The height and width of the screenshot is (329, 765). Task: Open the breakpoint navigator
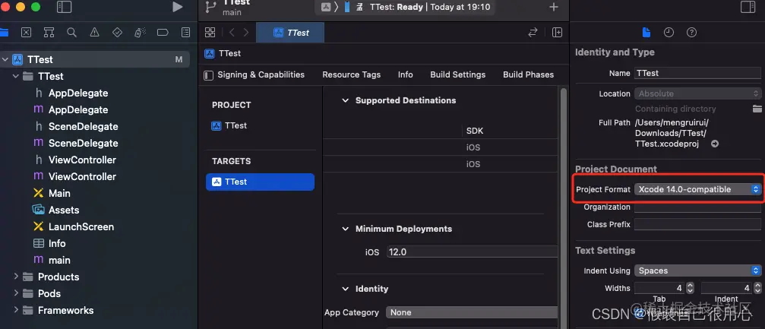[x=163, y=33]
